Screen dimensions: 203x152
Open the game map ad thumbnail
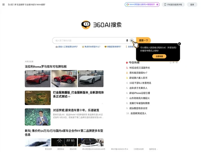(x=38, y=98)
